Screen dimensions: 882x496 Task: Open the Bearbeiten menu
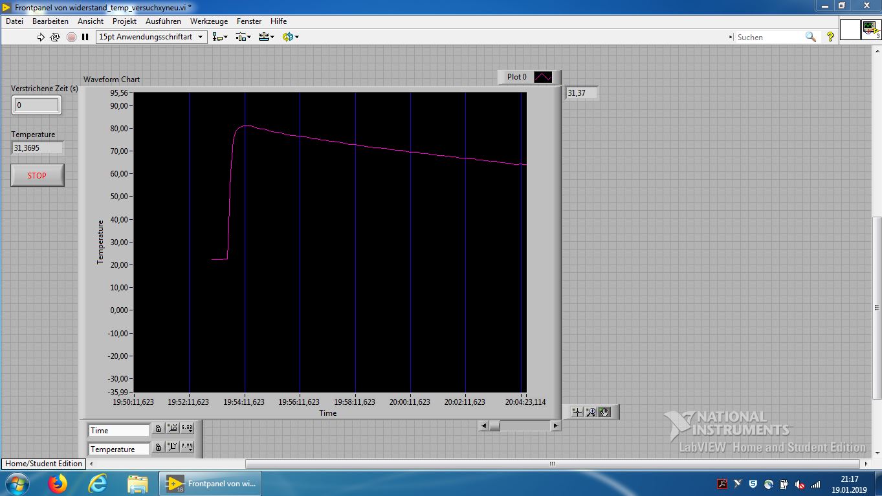(x=50, y=21)
